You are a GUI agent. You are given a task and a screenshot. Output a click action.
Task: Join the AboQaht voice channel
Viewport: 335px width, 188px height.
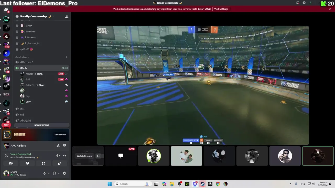point(42,121)
